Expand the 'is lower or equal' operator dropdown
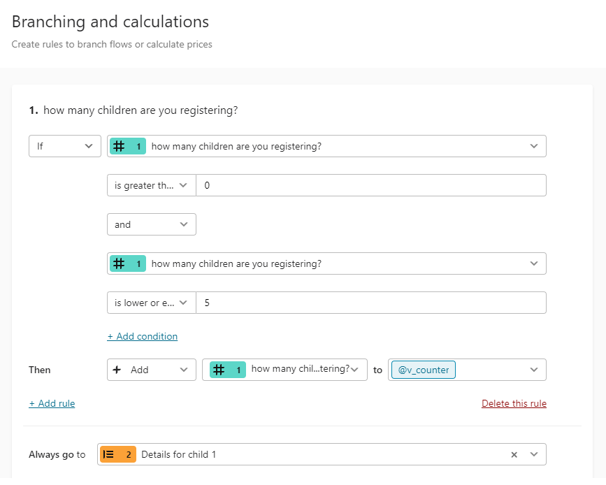Viewport: 606px width, 485px height. 152,303
